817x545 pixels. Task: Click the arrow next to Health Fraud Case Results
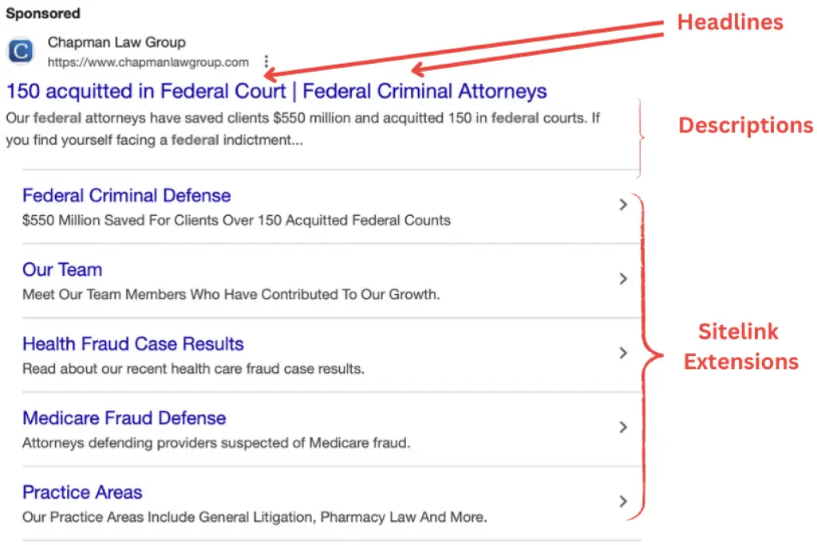point(624,353)
